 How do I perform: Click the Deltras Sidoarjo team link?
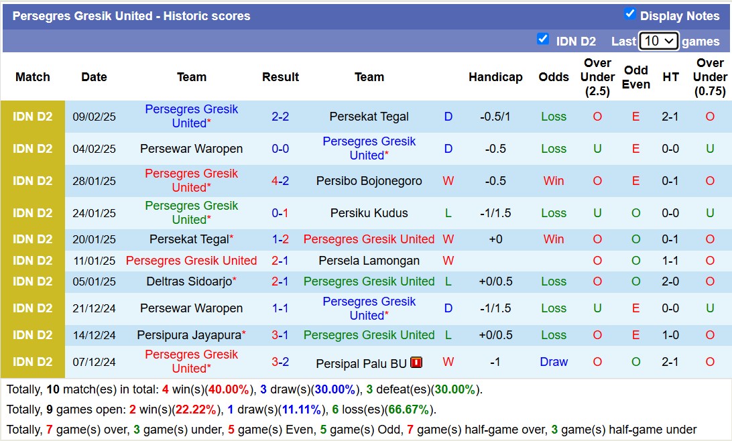point(188,281)
